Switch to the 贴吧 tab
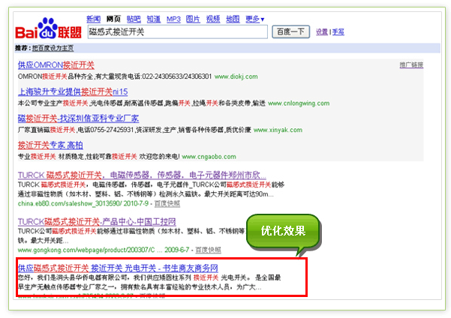 (133, 18)
